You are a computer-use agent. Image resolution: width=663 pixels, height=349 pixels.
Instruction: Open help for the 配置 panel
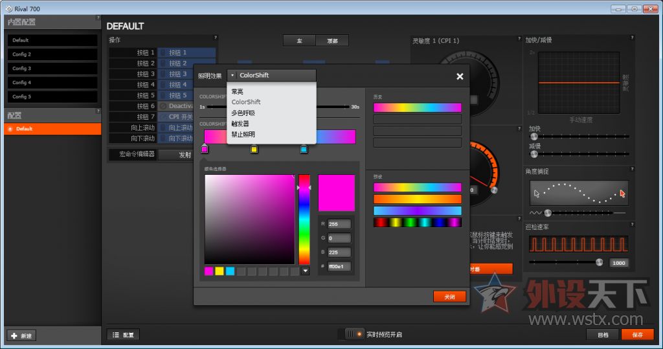(98, 111)
